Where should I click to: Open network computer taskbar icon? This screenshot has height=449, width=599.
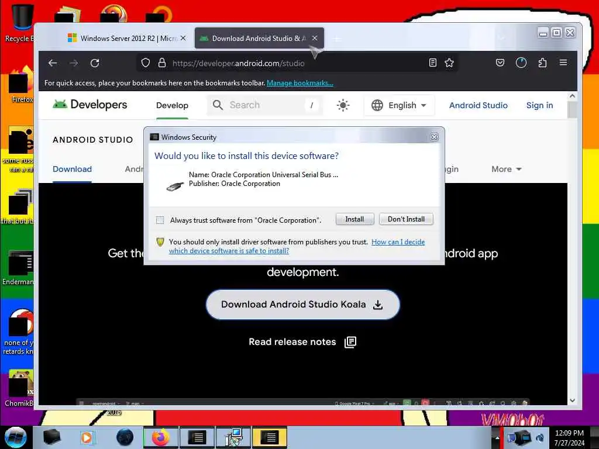233,437
